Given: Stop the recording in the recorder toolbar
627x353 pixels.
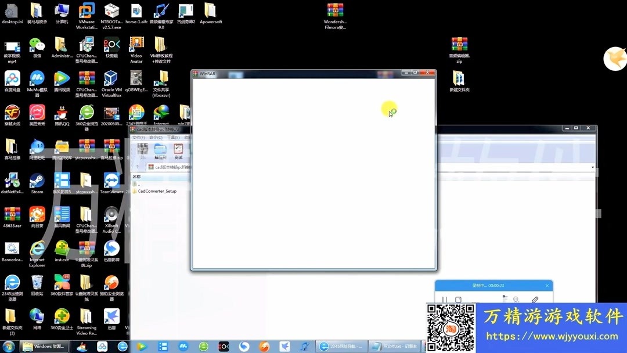Looking at the screenshot, I should point(459,299).
